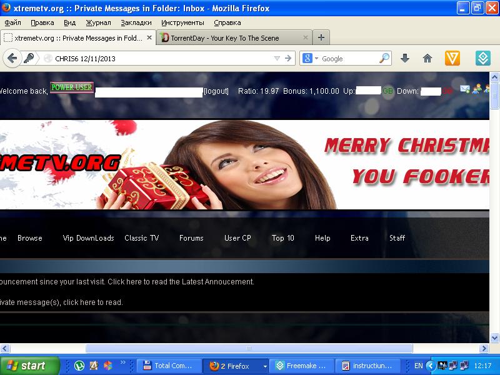Open the Справка menu
Viewport: 500px width, 375px height.
[227, 22]
